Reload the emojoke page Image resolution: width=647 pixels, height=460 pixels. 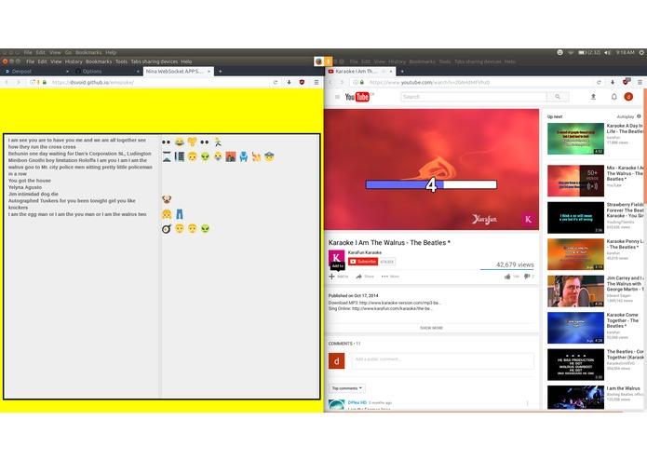pos(276,83)
